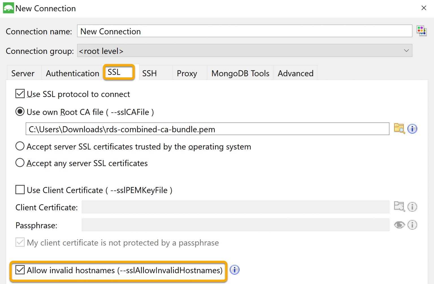Click the info icon beside the CA file path
434x284 pixels.
click(x=412, y=129)
